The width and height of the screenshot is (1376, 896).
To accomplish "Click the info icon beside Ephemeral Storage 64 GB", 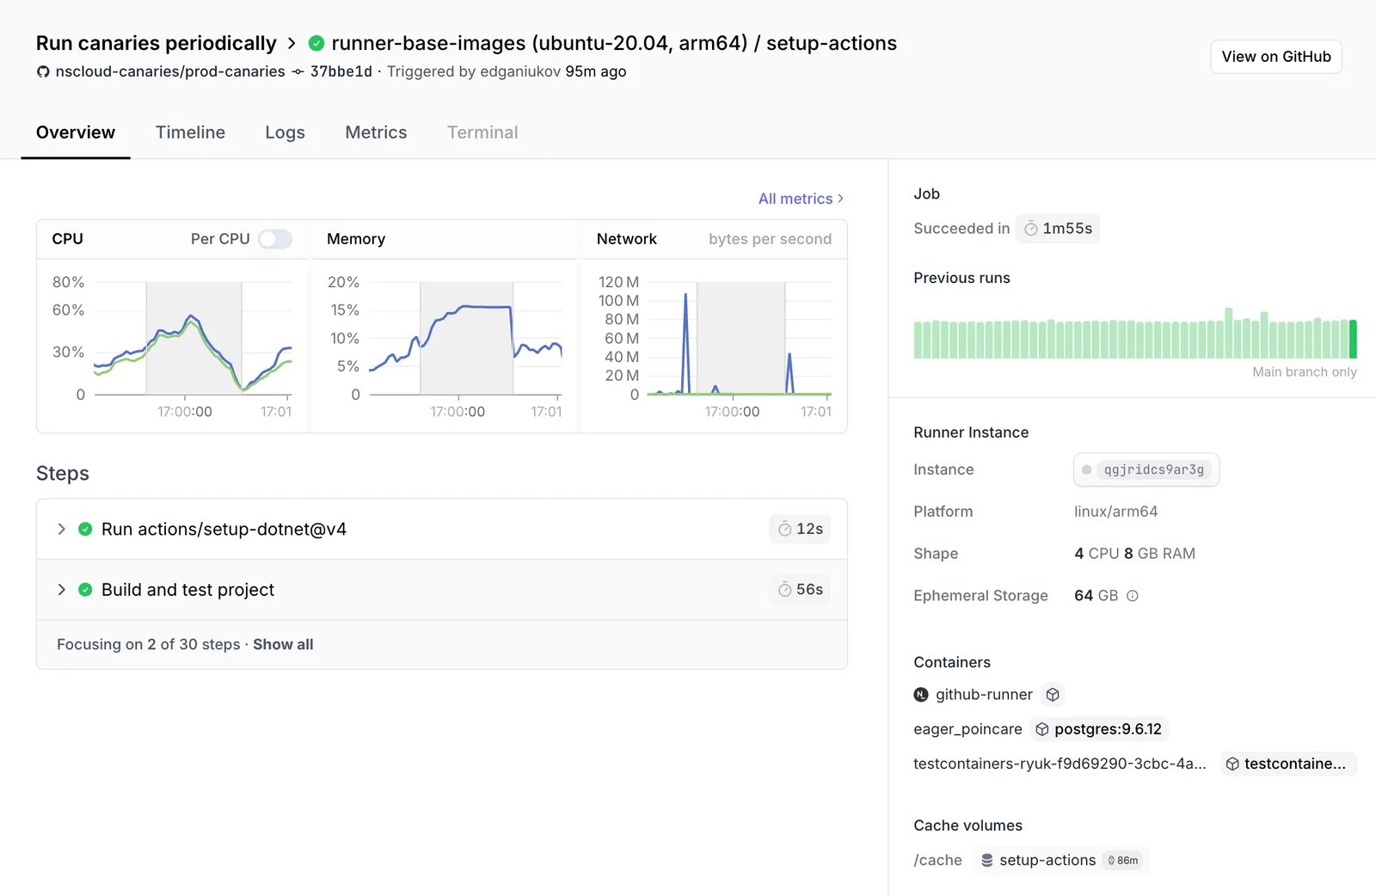I will click(x=1133, y=596).
